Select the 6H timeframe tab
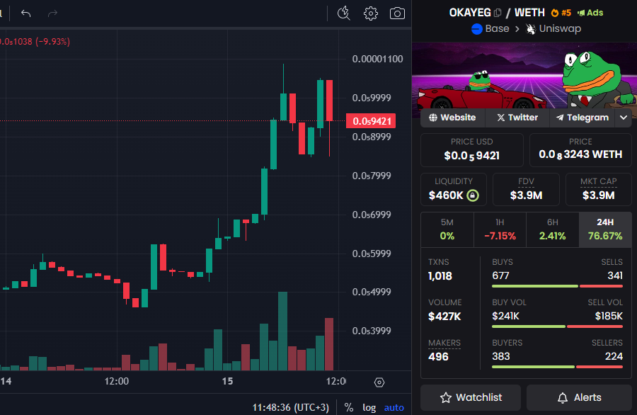Viewport: 637px width, 415px height. pos(553,229)
